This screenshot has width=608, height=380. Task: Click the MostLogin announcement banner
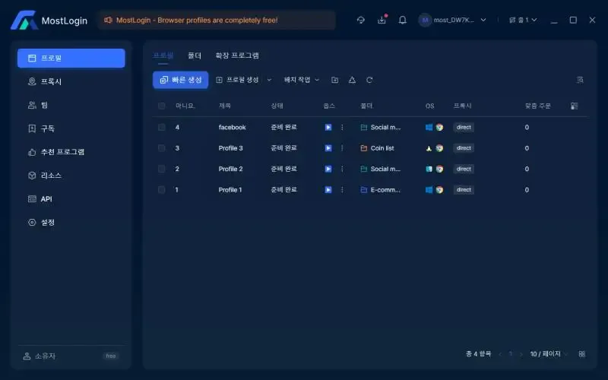click(x=217, y=21)
